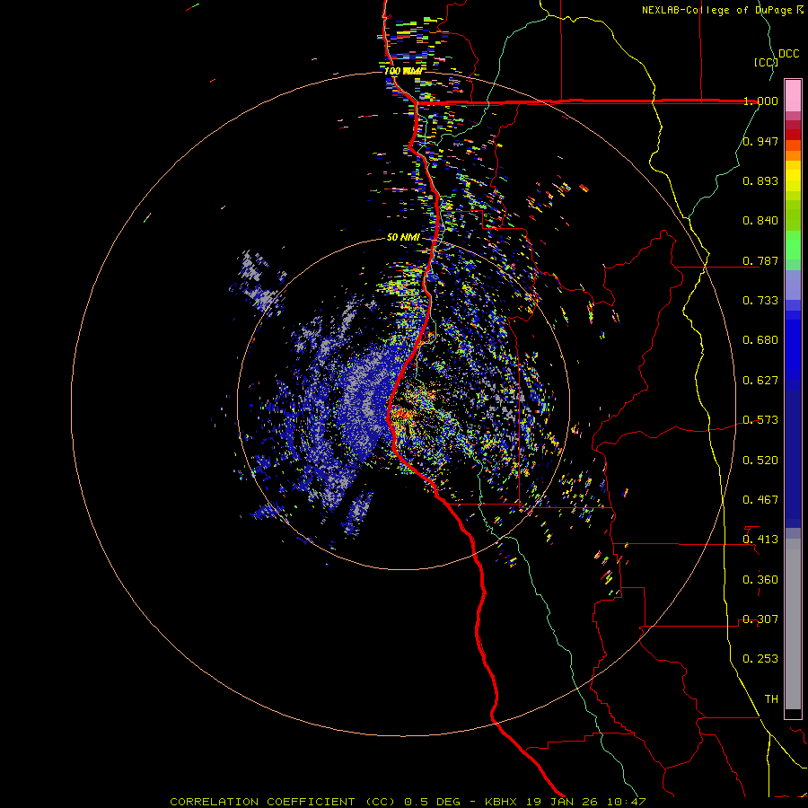Pick the lavender segment of the color bar
808x808 pixels.
[793, 285]
